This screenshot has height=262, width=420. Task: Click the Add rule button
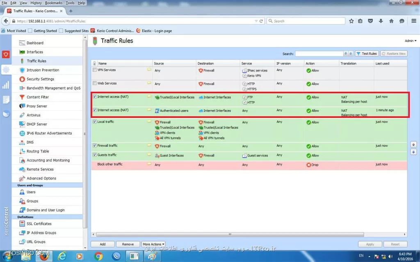(x=103, y=244)
